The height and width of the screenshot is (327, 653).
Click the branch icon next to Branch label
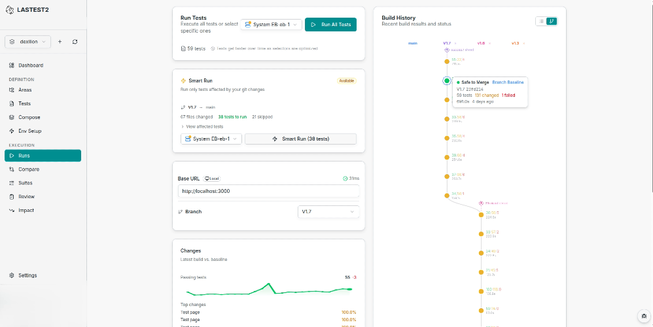click(181, 212)
